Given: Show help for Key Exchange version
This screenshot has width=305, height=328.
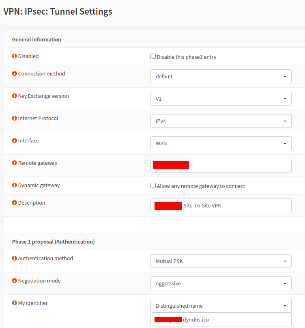Looking at the screenshot, I should pos(15,96).
